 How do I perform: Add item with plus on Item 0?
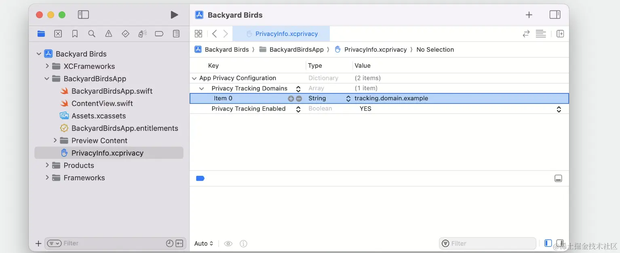tap(291, 99)
